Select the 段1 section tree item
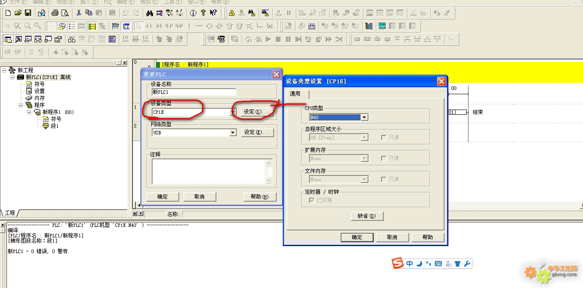 55,126
